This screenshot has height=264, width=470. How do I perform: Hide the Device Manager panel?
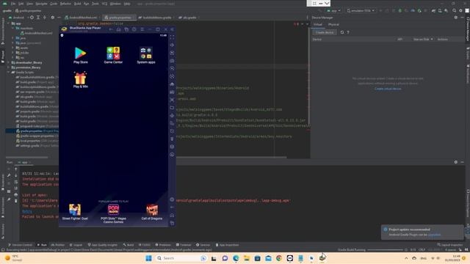462,18
